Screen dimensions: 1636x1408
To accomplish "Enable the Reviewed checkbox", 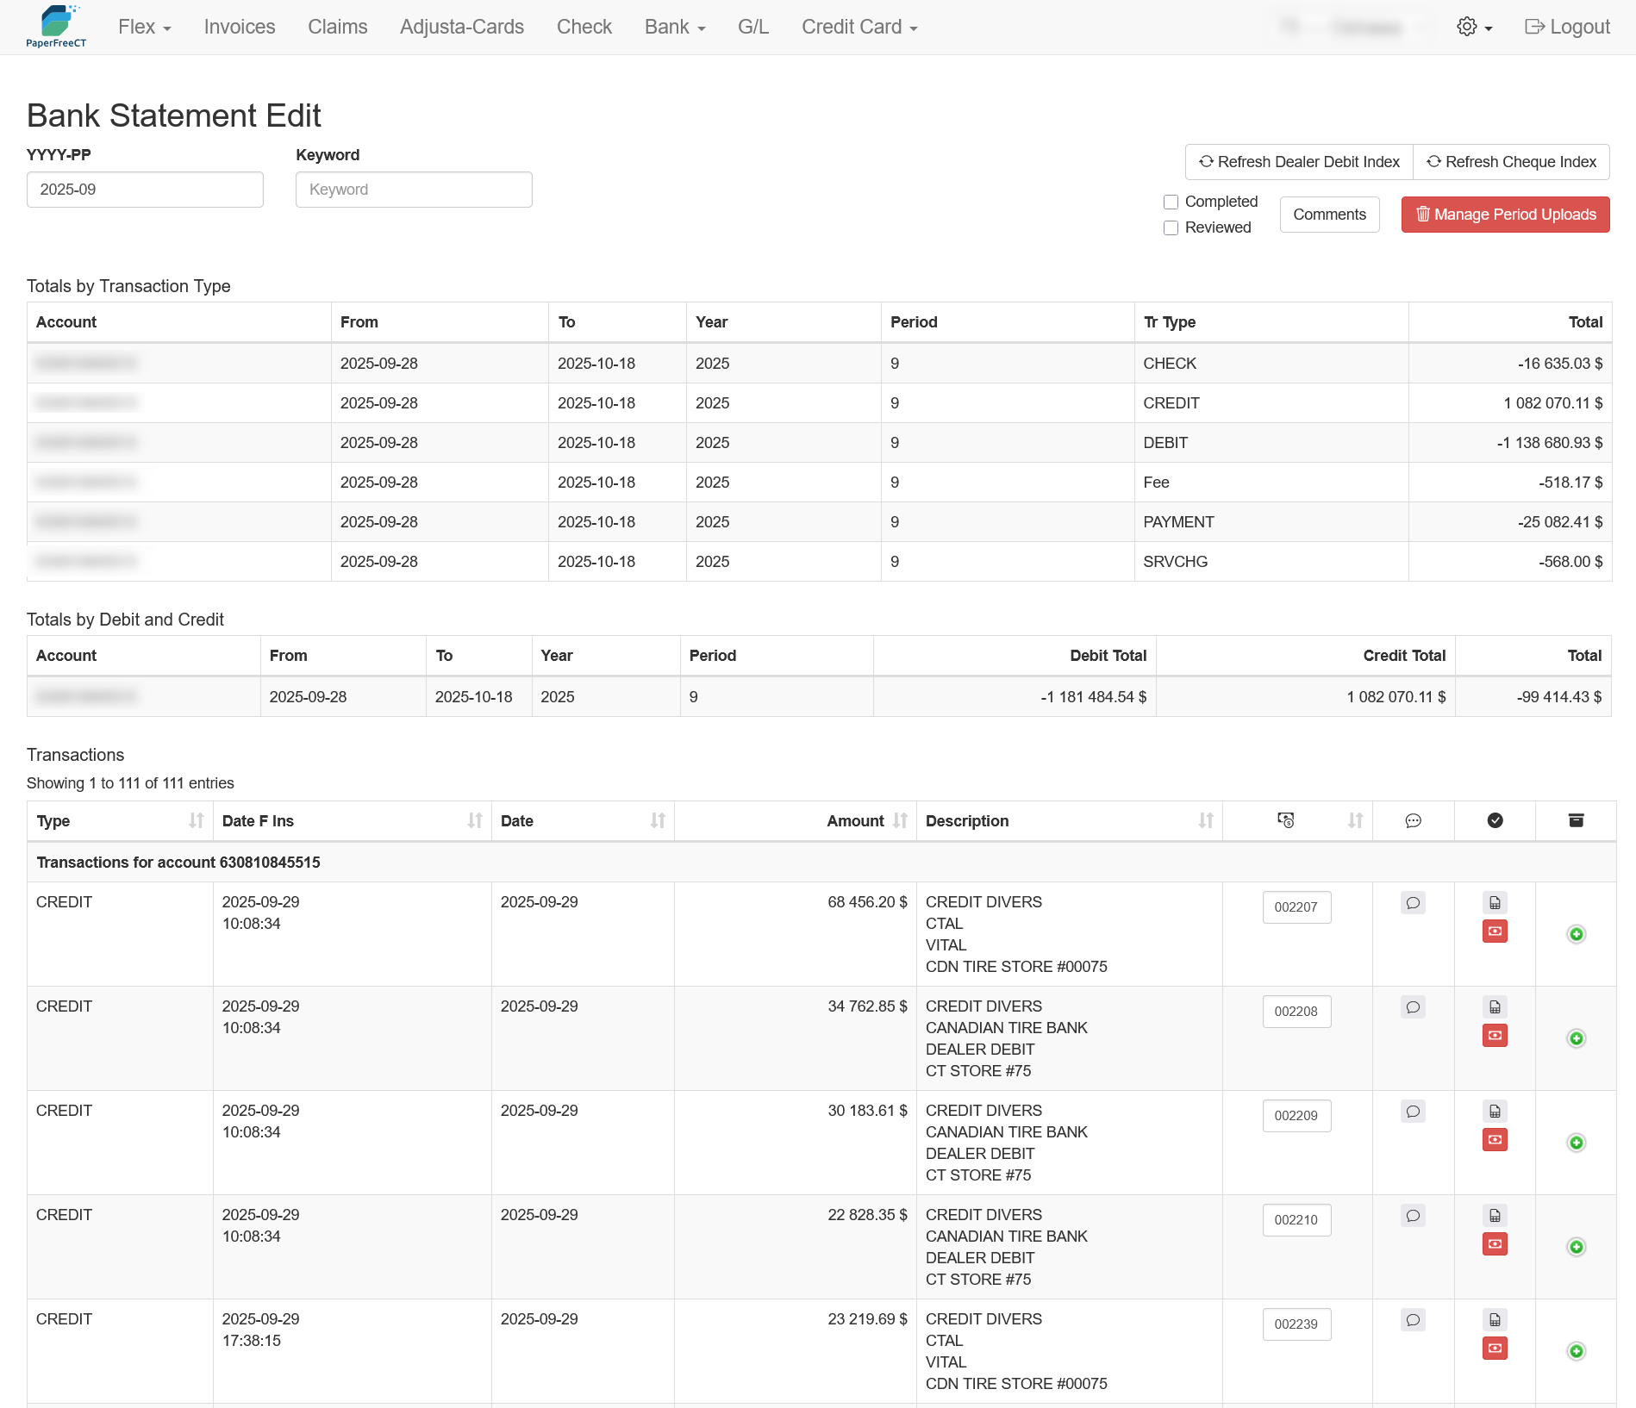I will point(1171,227).
